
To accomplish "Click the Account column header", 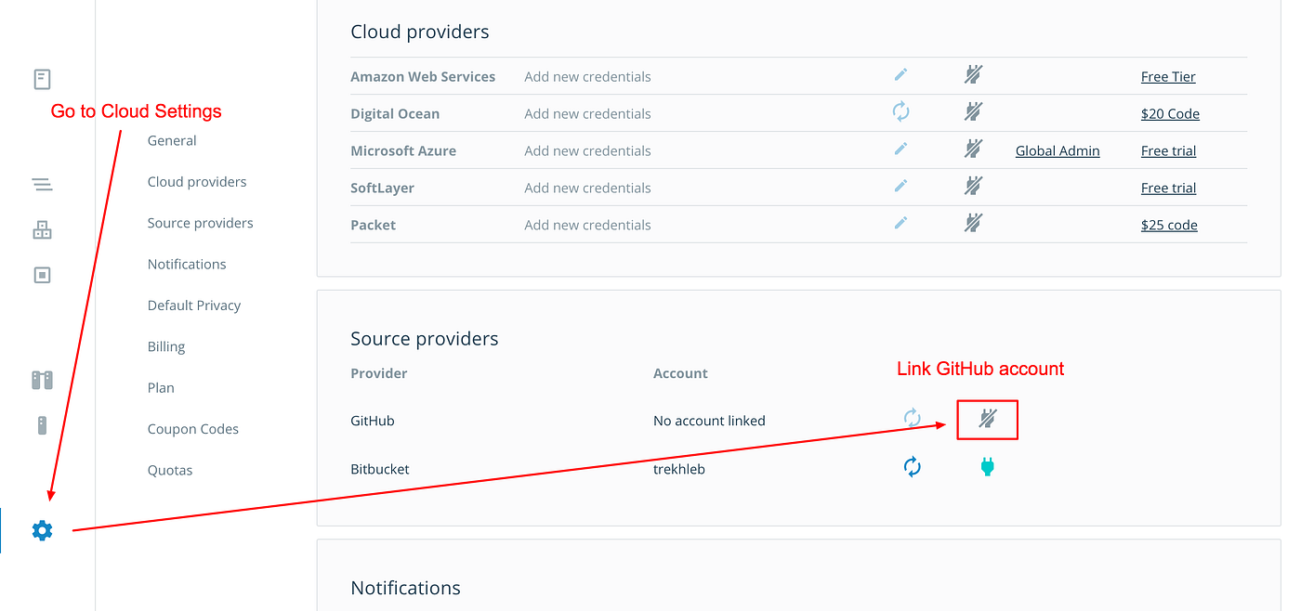I will click(680, 373).
